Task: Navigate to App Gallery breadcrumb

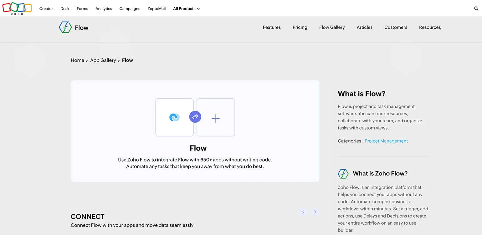Action: pos(103,60)
